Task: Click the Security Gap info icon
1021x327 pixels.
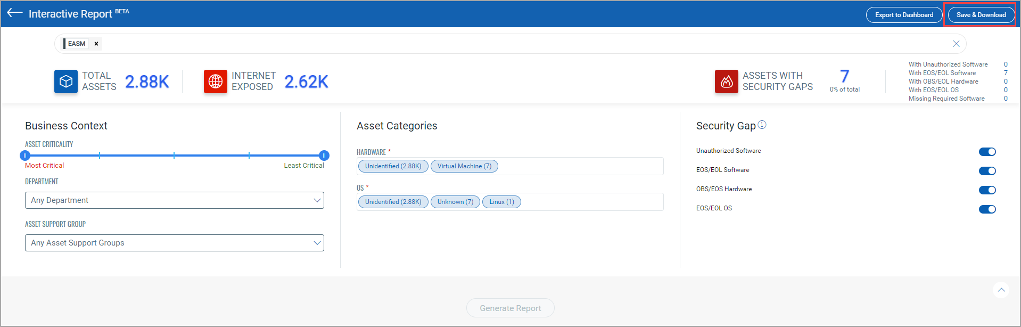Action: tap(762, 125)
